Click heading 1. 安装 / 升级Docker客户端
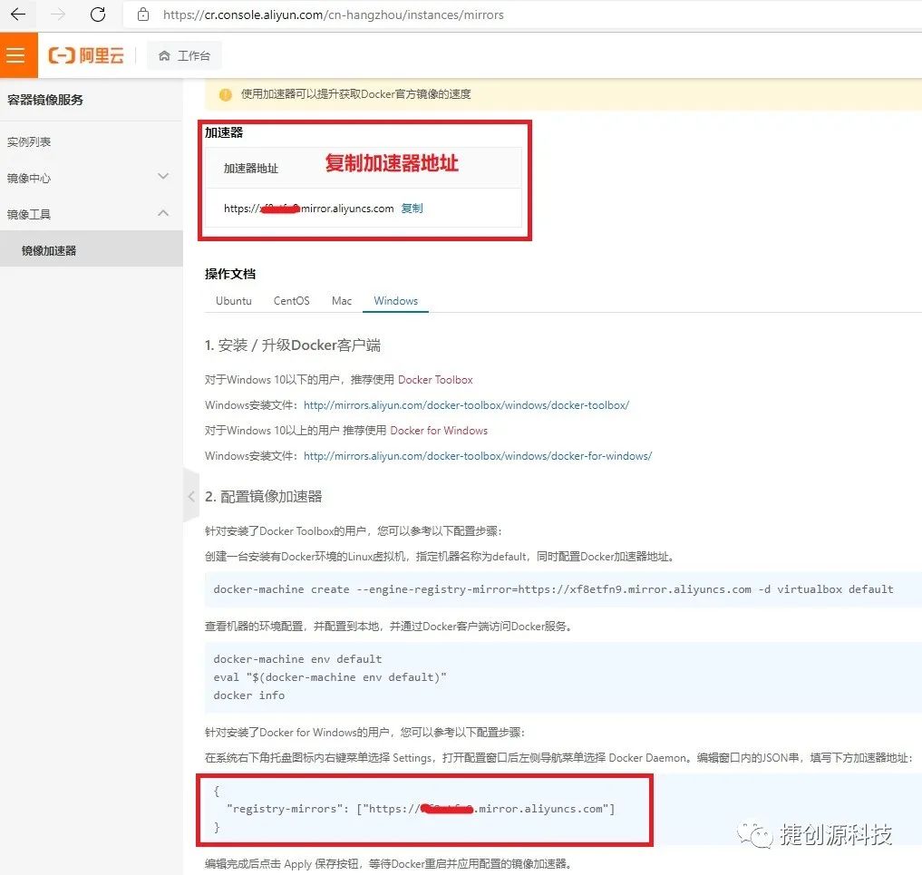The width and height of the screenshot is (922, 875). click(293, 345)
